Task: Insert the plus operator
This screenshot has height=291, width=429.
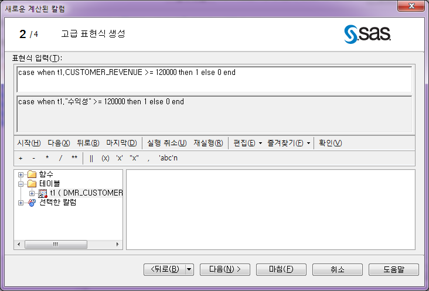Action: [x=21, y=158]
